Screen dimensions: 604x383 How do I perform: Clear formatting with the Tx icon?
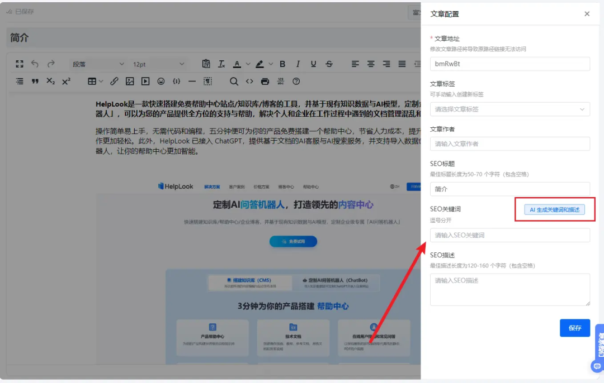(x=221, y=64)
